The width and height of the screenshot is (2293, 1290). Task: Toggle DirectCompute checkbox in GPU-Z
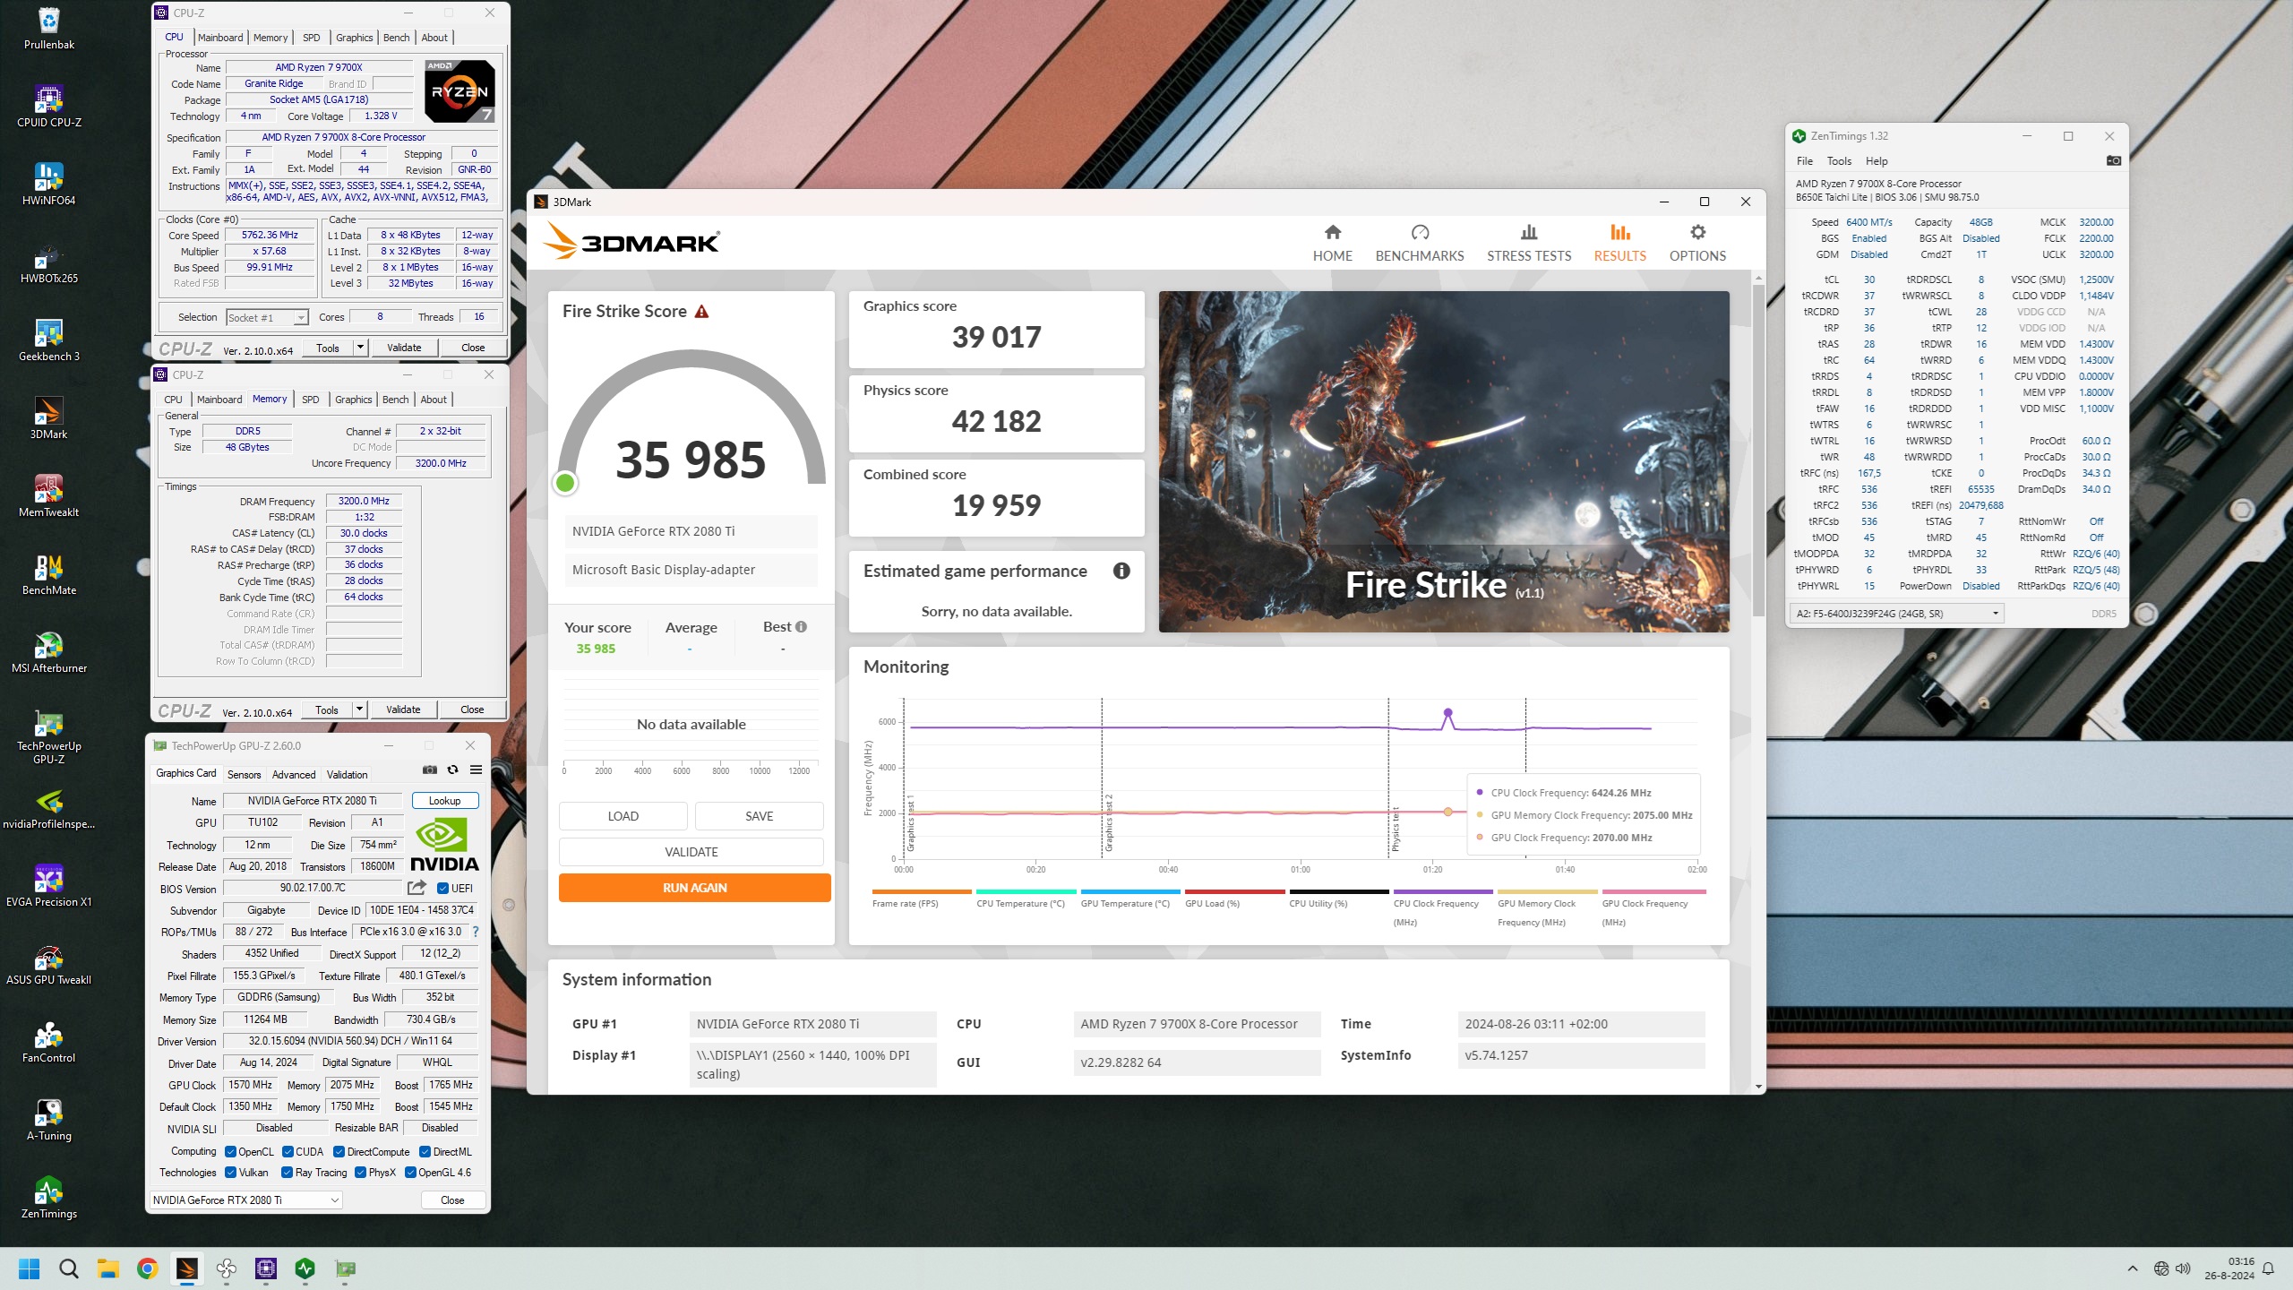pos(339,1152)
